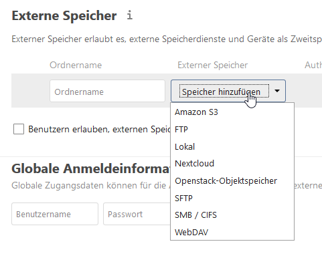Click the Globale Anmeldeinformationen heading
The width and height of the screenshot is (322, 268).
(91, 168)
